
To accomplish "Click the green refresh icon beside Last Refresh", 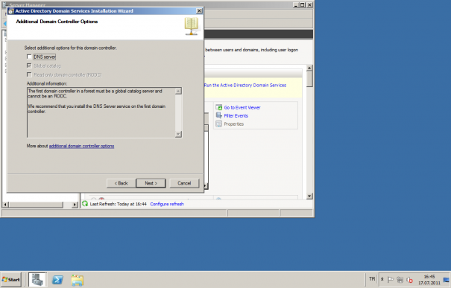I will pos(85,204).
